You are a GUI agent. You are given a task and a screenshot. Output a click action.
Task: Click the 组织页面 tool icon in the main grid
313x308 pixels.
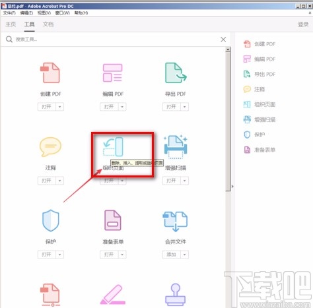113,146
